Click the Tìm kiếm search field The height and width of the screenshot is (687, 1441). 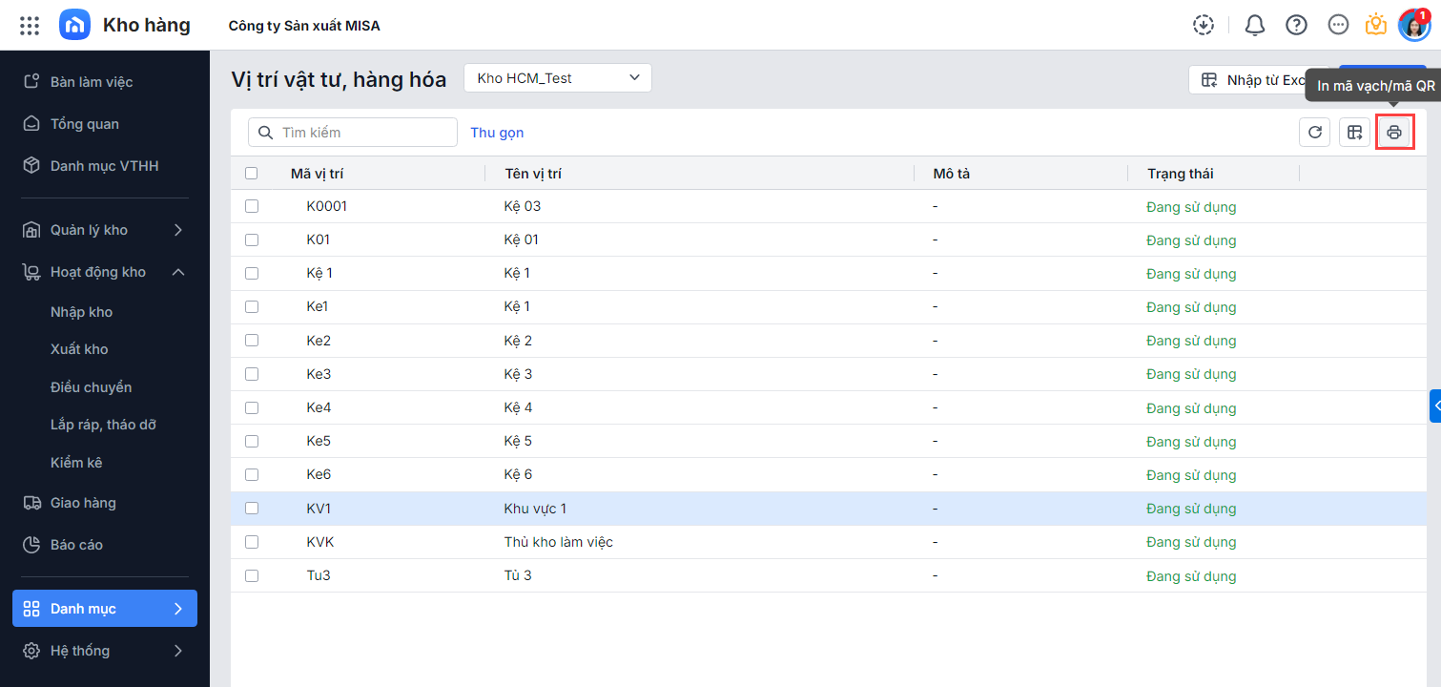pyautogui.click(x=362, y=133)
